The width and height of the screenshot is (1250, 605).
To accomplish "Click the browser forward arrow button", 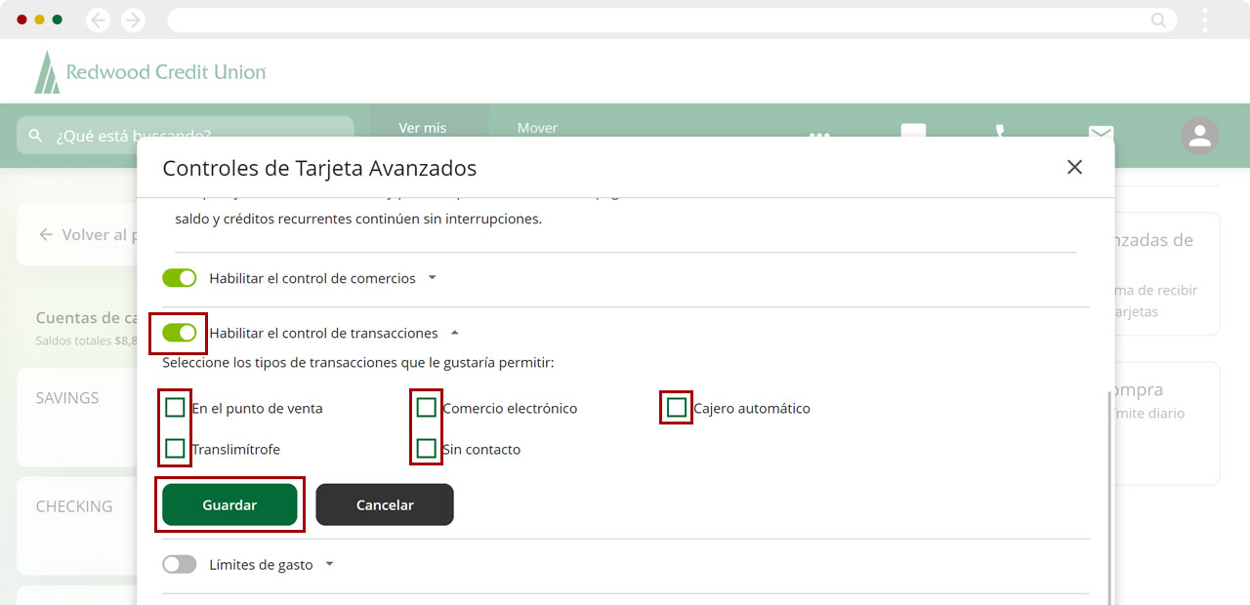I will 133,20.
